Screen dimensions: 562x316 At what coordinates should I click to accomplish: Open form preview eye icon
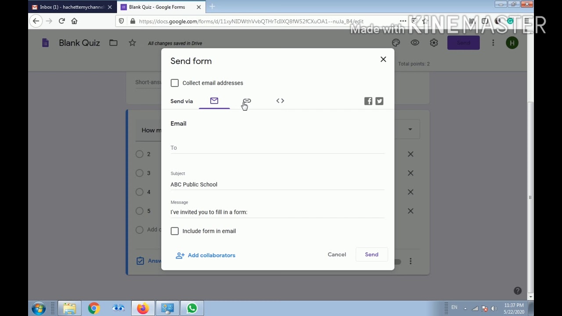point(415,43)
